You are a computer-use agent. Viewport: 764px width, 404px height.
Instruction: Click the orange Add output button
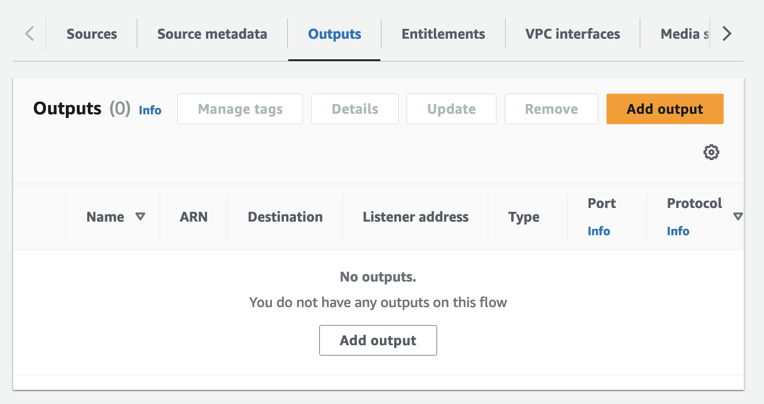[x=665, y=109]
